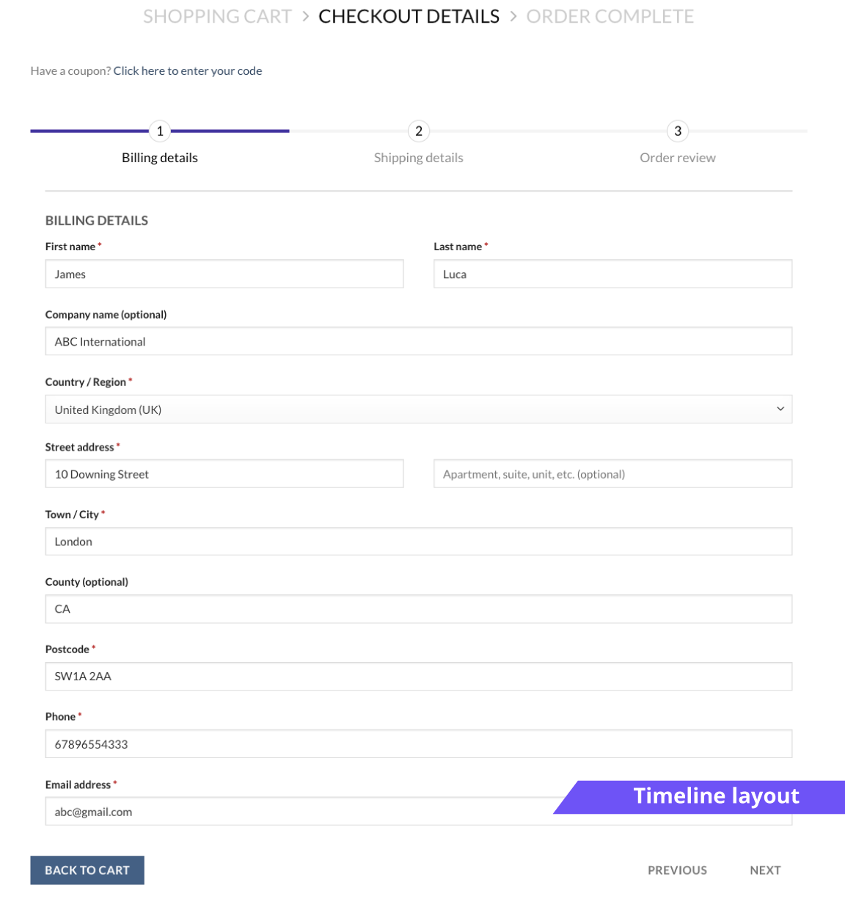Click the Back to Cart button
845x899 pixels.
click(87, 870)
